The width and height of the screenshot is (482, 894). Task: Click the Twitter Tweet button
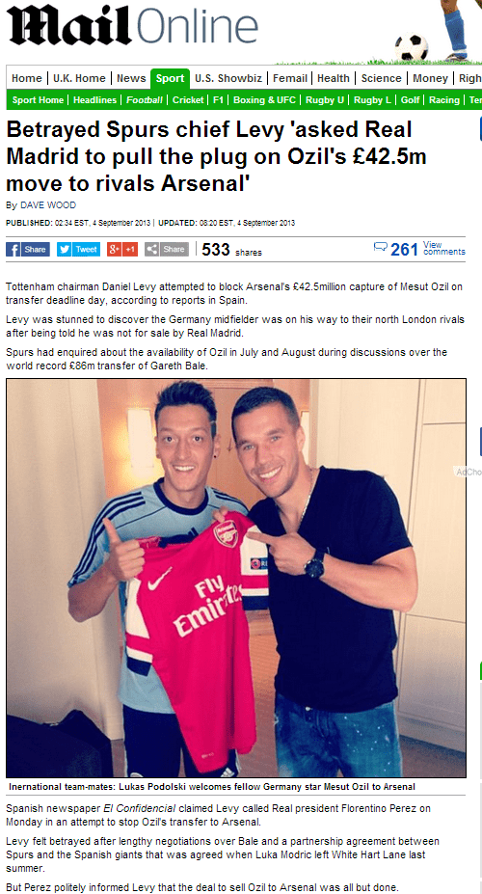click(x=79, y=249)
